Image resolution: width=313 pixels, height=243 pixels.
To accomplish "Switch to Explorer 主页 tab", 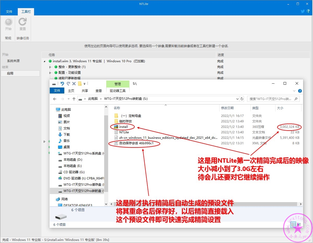I will click(x=71, y=91).
